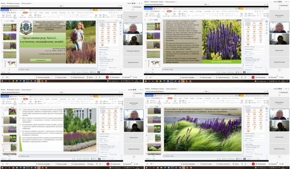The width and height of the screenshot is (290, 169).
Task: Click the blonde presenter's video tile in the garden-border slide screenshot
Action: click(134, 115)
